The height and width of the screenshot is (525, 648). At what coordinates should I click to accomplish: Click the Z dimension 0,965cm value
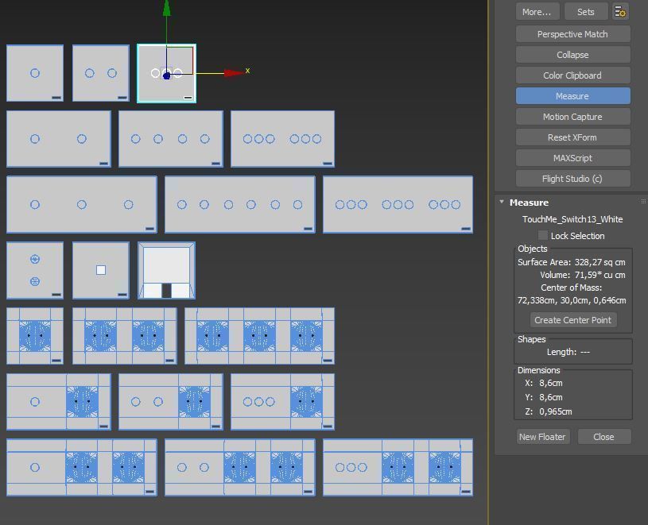coord(556,411)
